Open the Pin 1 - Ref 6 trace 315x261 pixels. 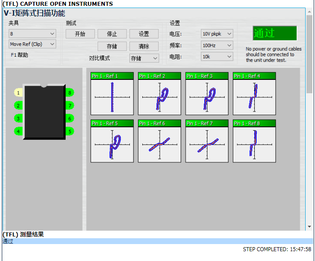point(160,141)
